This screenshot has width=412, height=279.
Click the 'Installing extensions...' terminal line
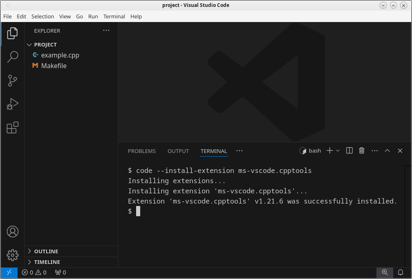tap(177, 181)
